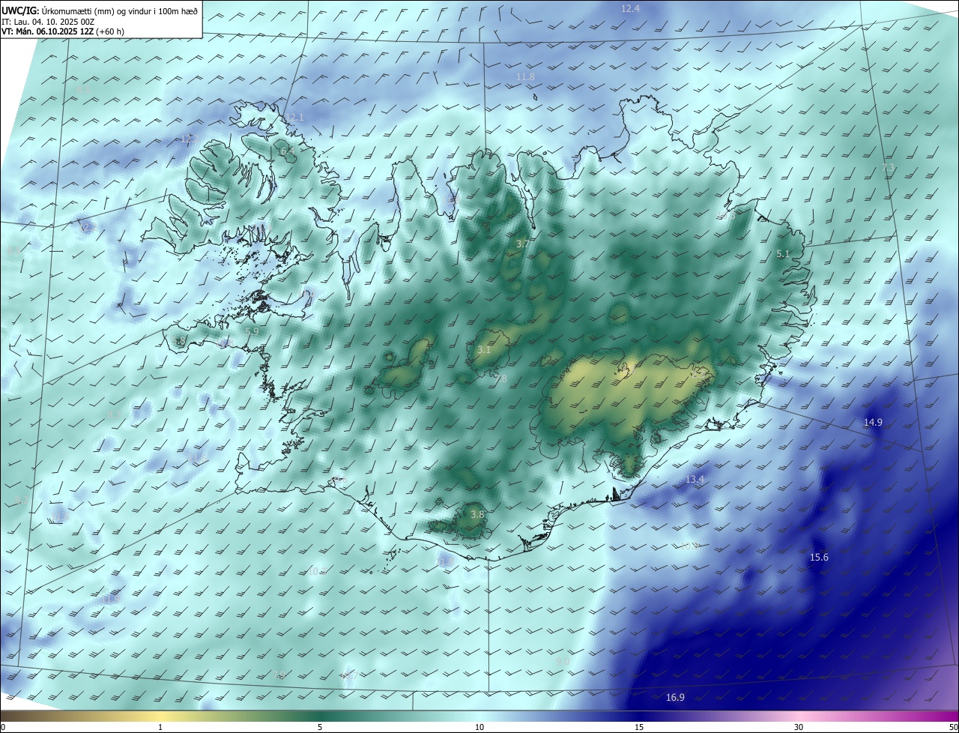Click the 12.4 value at the top edge
The height and width of the screenshot is (733, 959).
point(631,8)
